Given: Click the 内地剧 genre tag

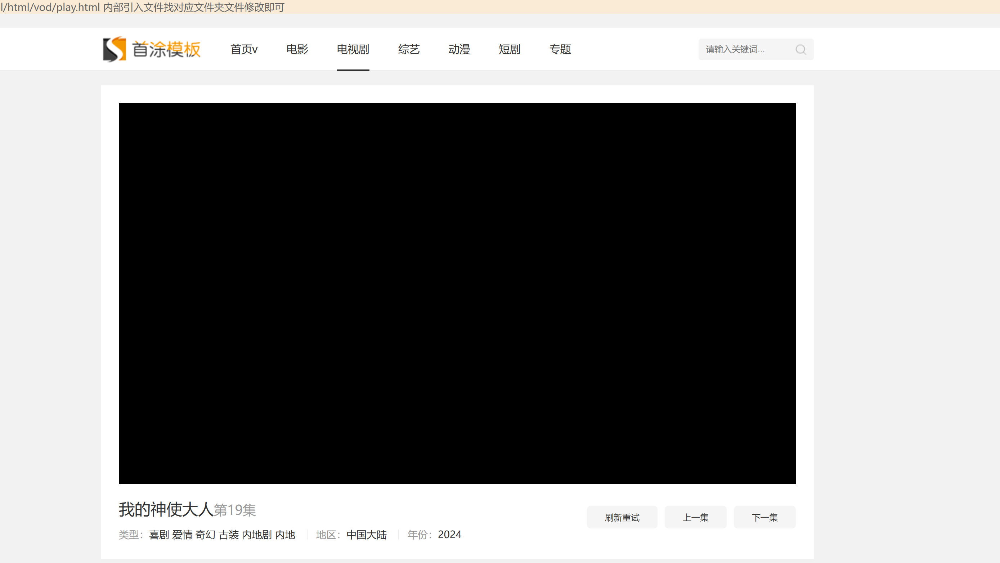Looking at the screenshot, I should pos(257,535).
